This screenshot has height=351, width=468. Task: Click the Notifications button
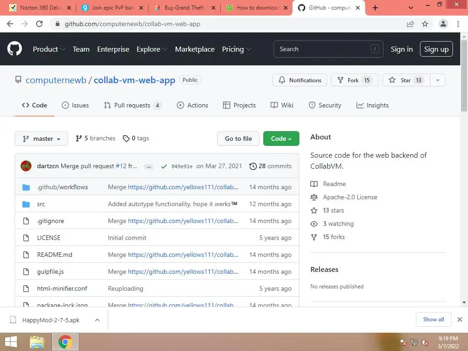300,80
